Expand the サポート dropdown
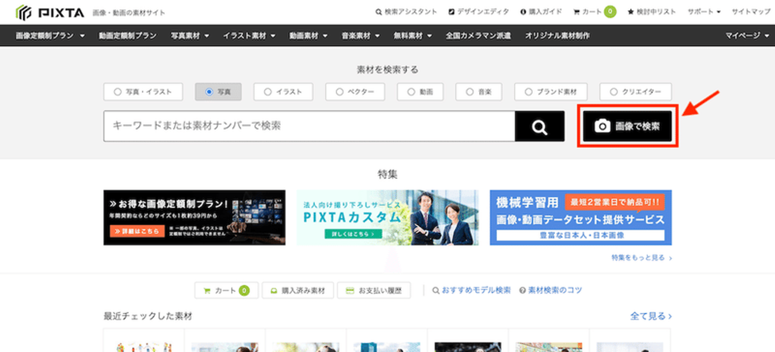This screenshot has width=775, height=352. (x=704, y=12)
